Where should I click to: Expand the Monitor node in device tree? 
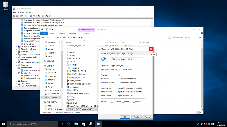tap(16, 60)
